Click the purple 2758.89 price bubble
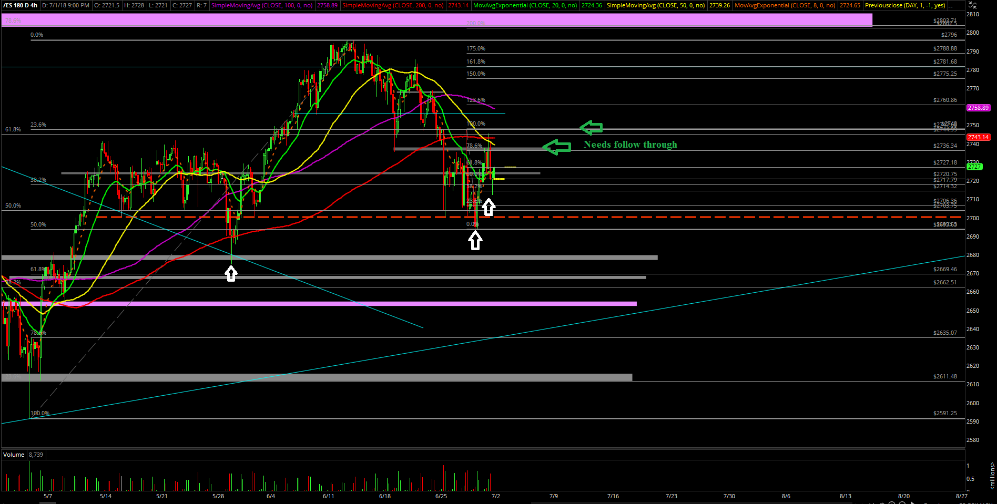This screenshot has width=997, height=504. (x=978, y=108)
